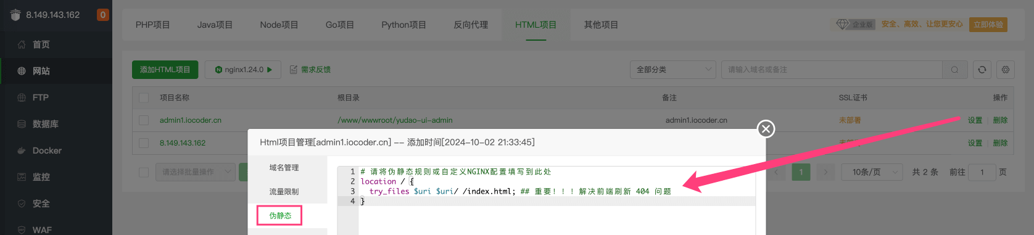Image resolution: width=1034 pixels, height=235 pixels.
Task: Open the table settings gear icon
Action: click(1006, 70)
